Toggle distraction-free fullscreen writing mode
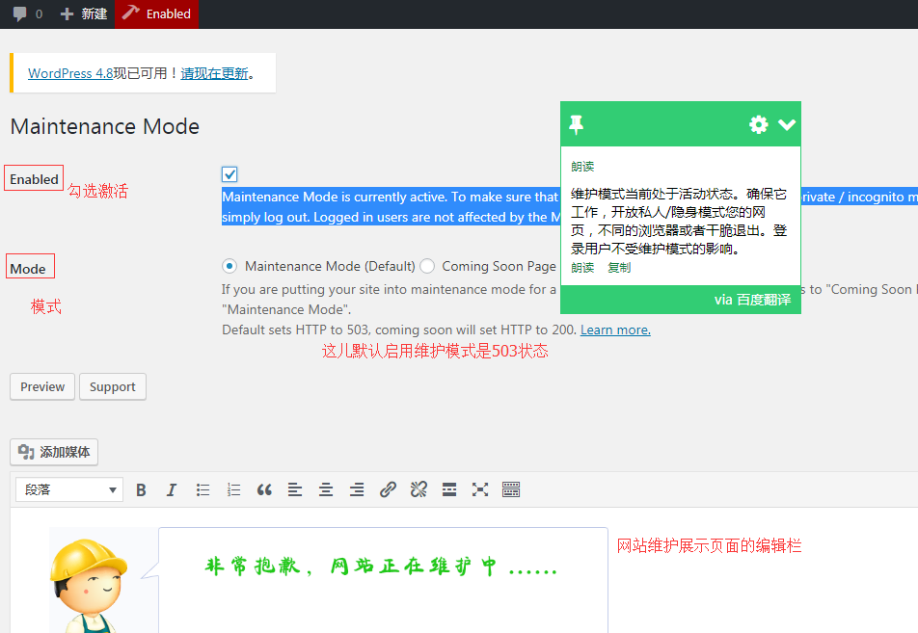This screenshot has width=918, height=633. (480, 489)
